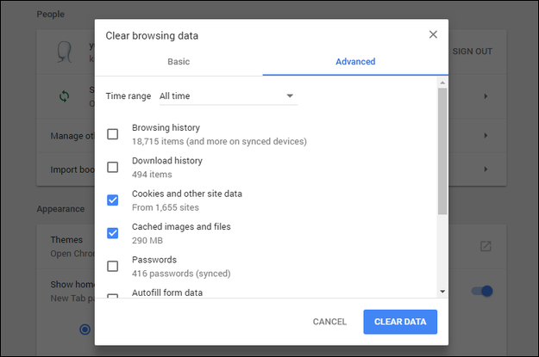This screenshot has width=539, height=357.
Task: Tick the Passwords checkbox
Action: point(113,266)
